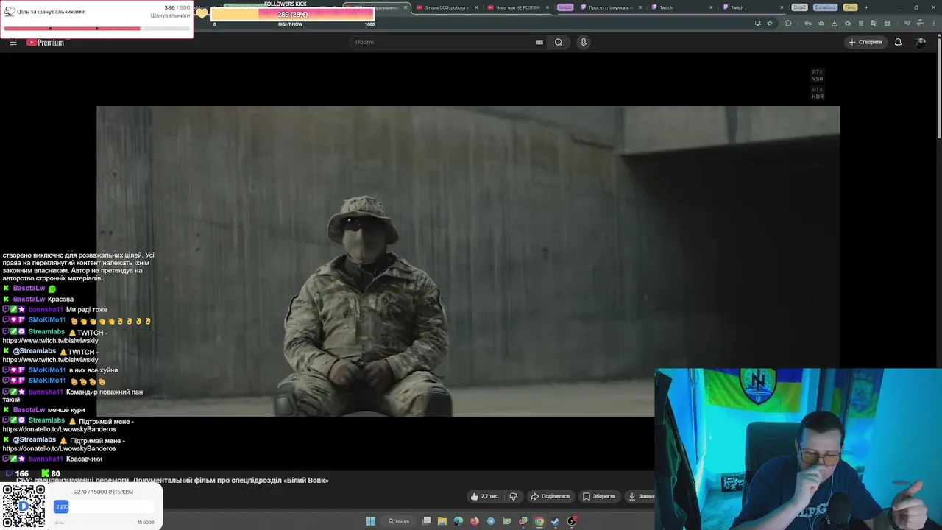Switch to the 'Чого нам НЕ РОЗПОВ' tab
Viewport: 942px width, 530px height.
pos(518,7)
